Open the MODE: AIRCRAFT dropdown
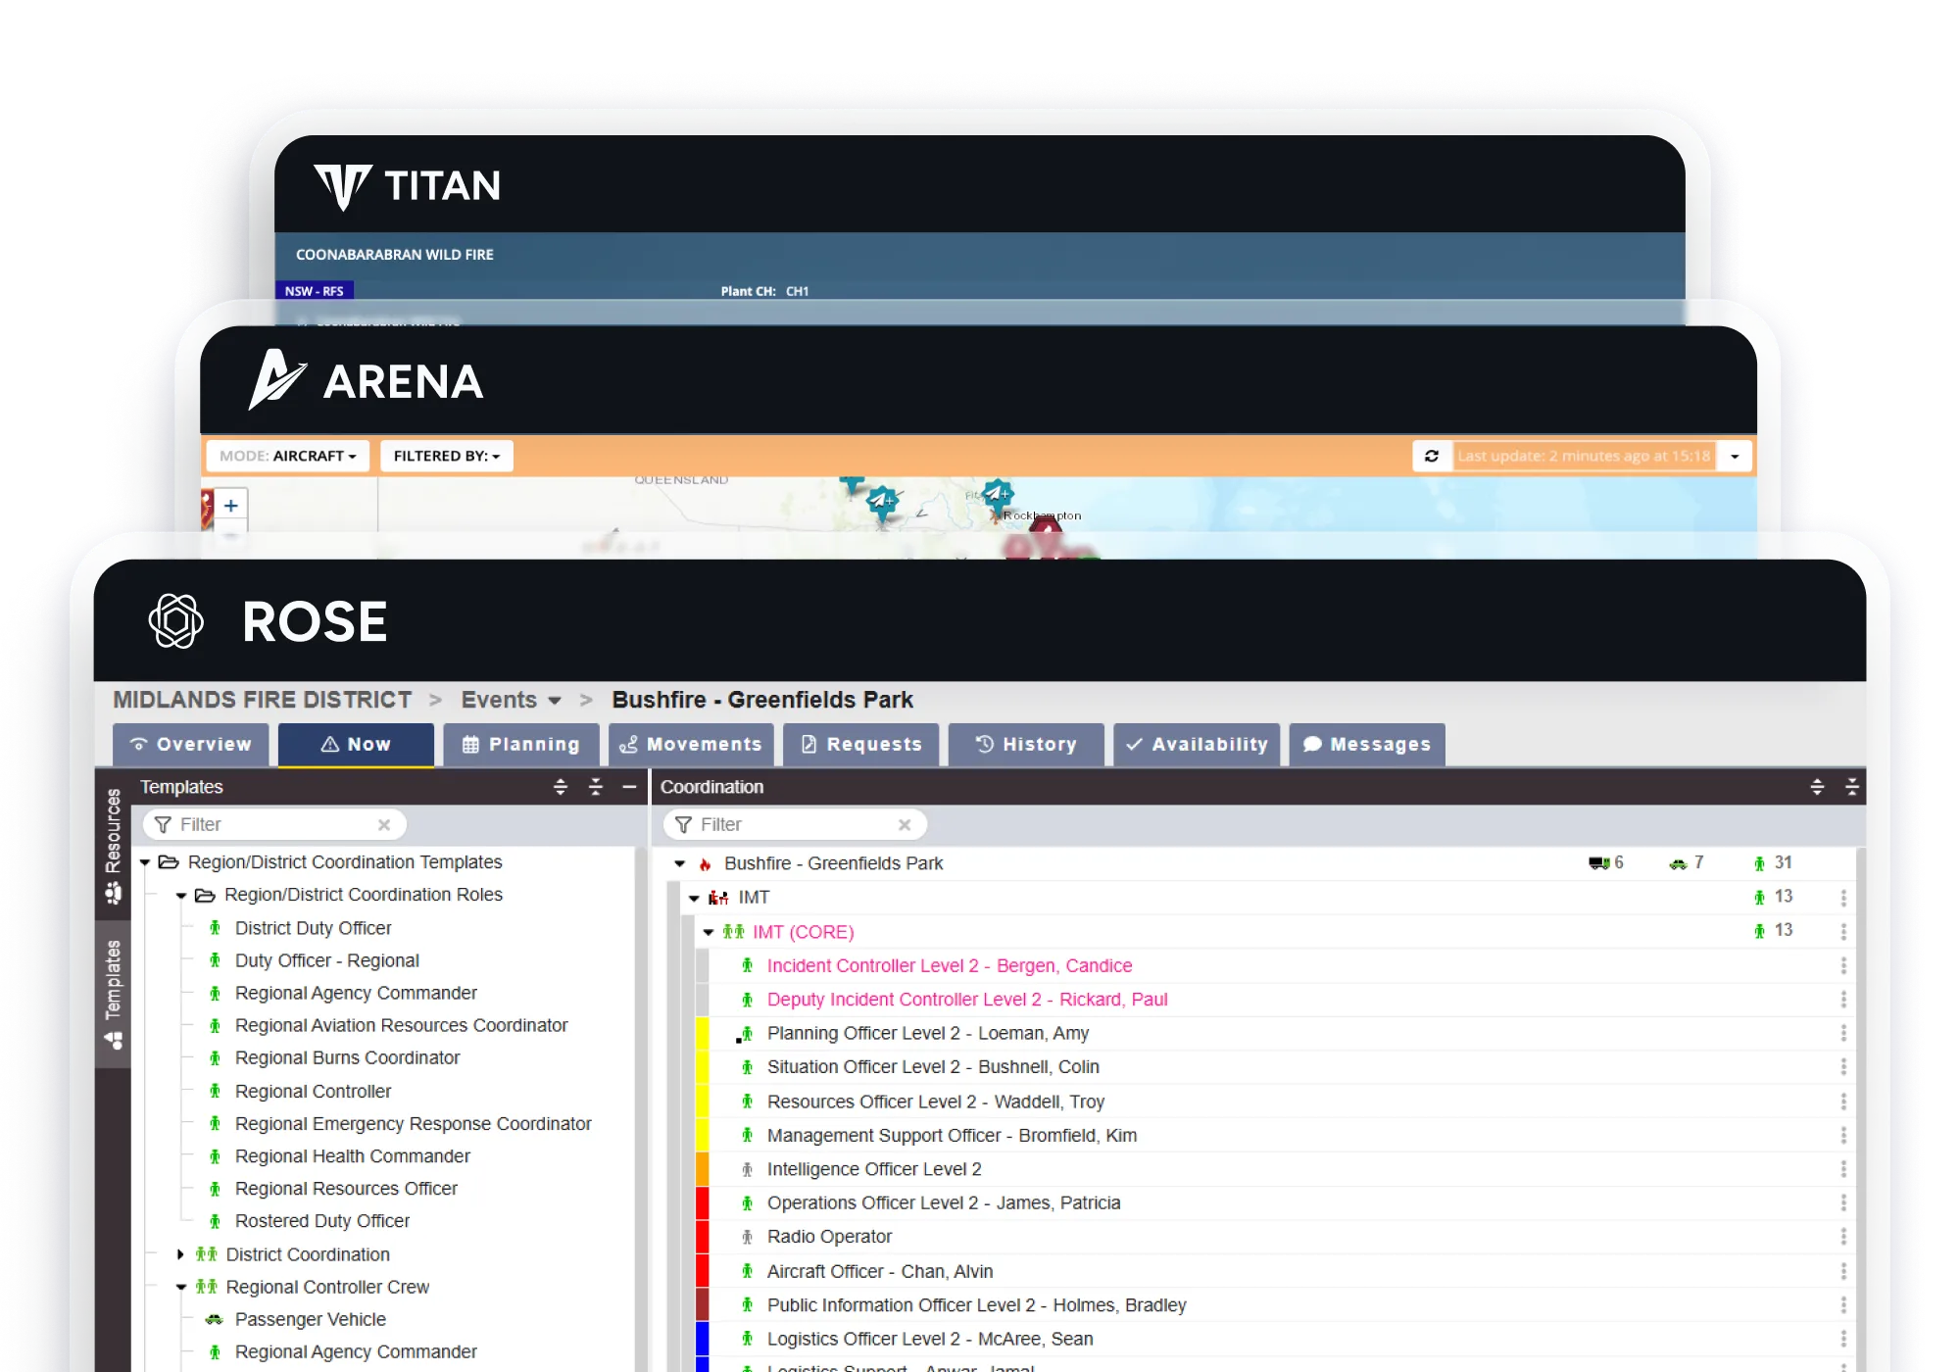Image resolution: width=1960 pixels, height=1372 pixels. (287, 455)
